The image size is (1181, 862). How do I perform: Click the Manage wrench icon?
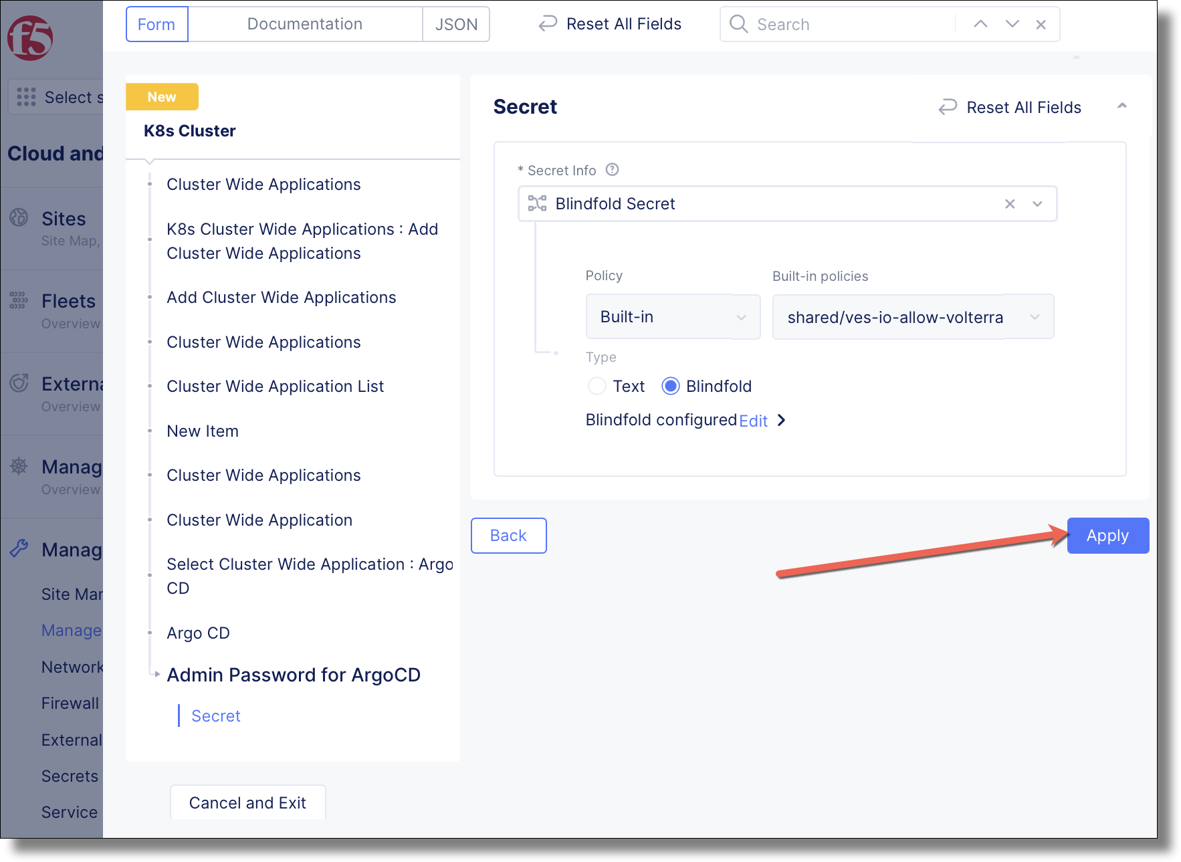19,549
